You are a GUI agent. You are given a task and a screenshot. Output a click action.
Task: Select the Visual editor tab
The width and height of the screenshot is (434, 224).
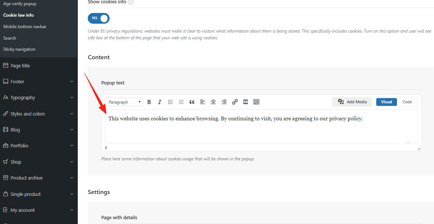click(x=386, y=102)
